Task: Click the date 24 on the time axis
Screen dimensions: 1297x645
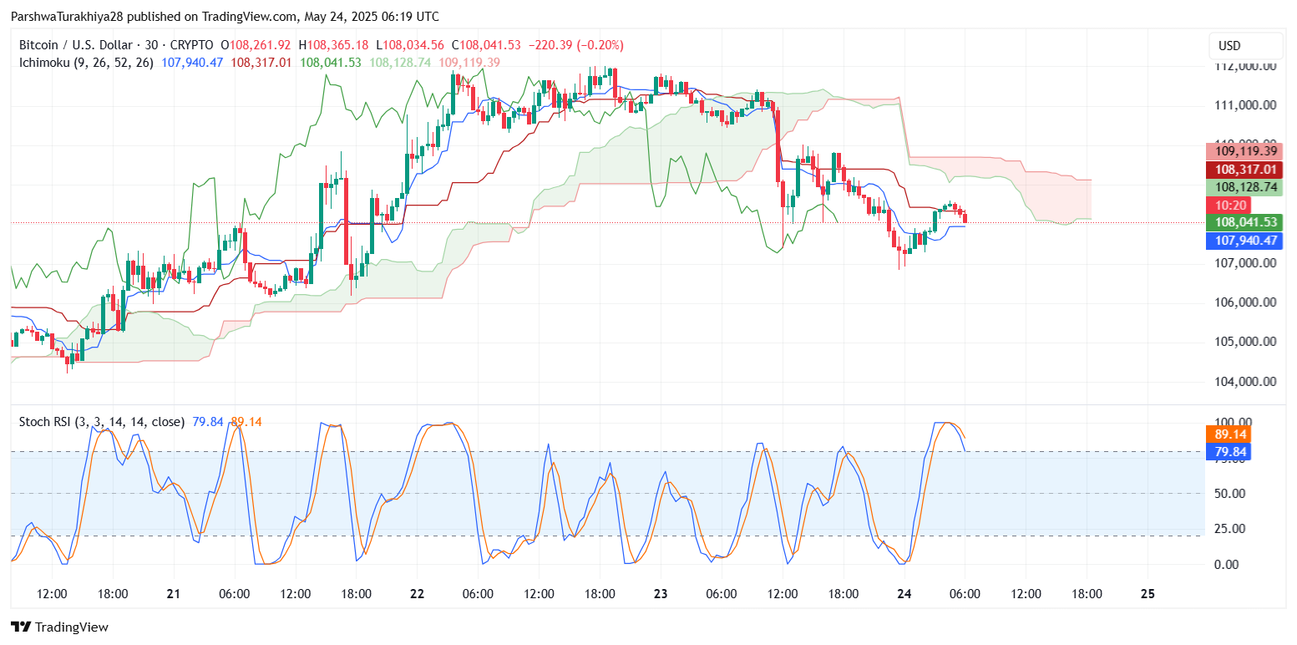Action: (904, 594)
